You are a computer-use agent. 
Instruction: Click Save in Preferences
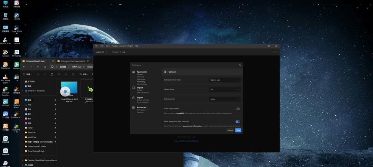pos(238,130)
